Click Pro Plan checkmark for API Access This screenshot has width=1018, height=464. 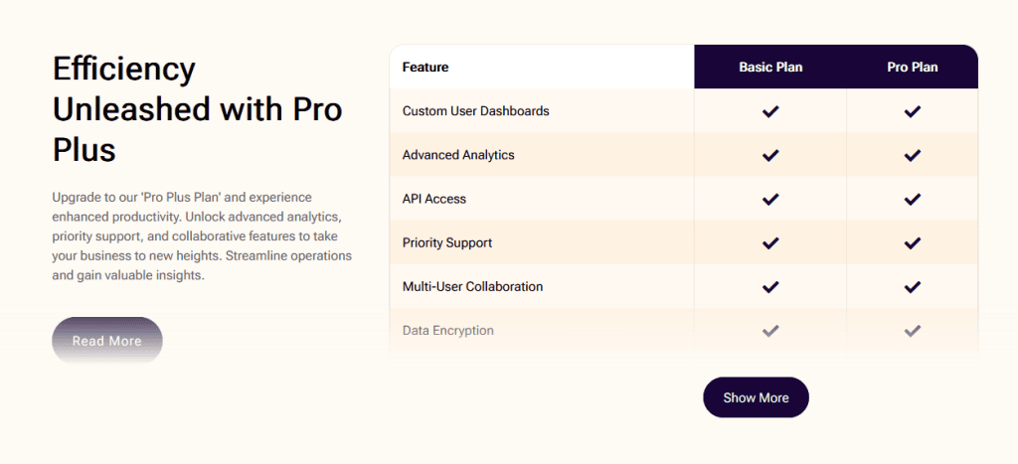pyautogui.click(x=913, y=199)
